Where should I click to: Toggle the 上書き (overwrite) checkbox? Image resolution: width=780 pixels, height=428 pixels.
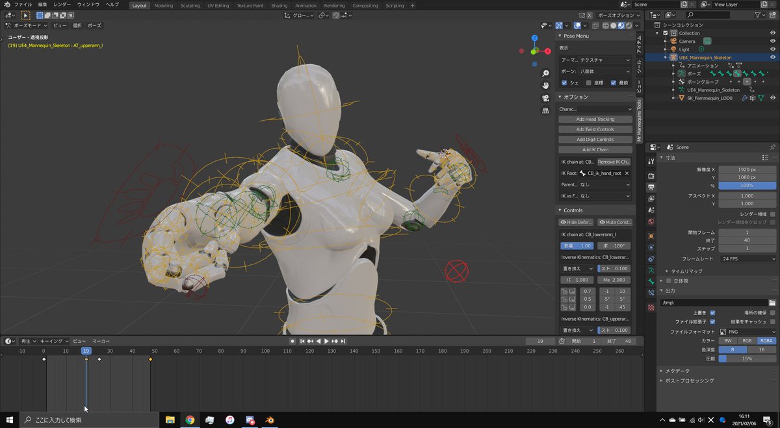[712, 312]
